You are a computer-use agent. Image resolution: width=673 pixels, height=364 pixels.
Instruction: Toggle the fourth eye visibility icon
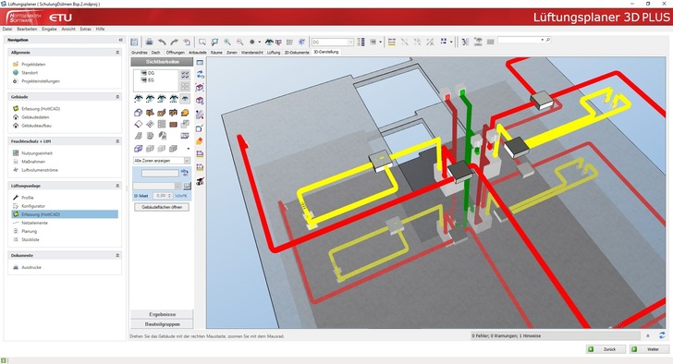(x=174, y=99)
